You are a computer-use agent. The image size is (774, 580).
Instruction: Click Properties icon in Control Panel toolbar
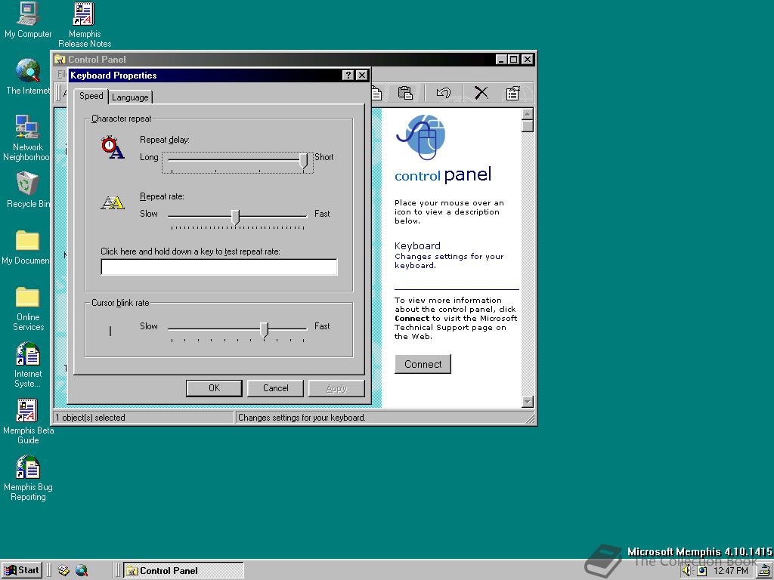coord(513,93)
